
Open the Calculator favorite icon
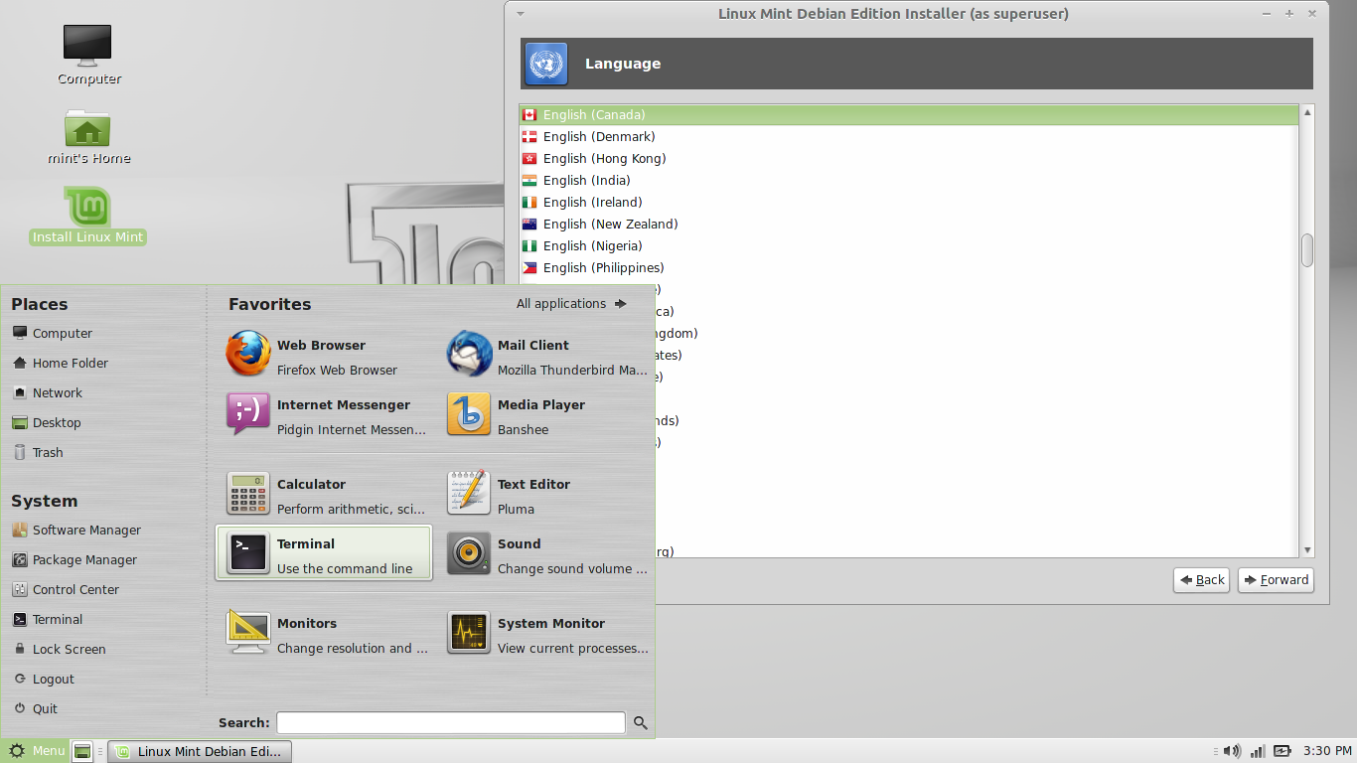coord(248,494)
